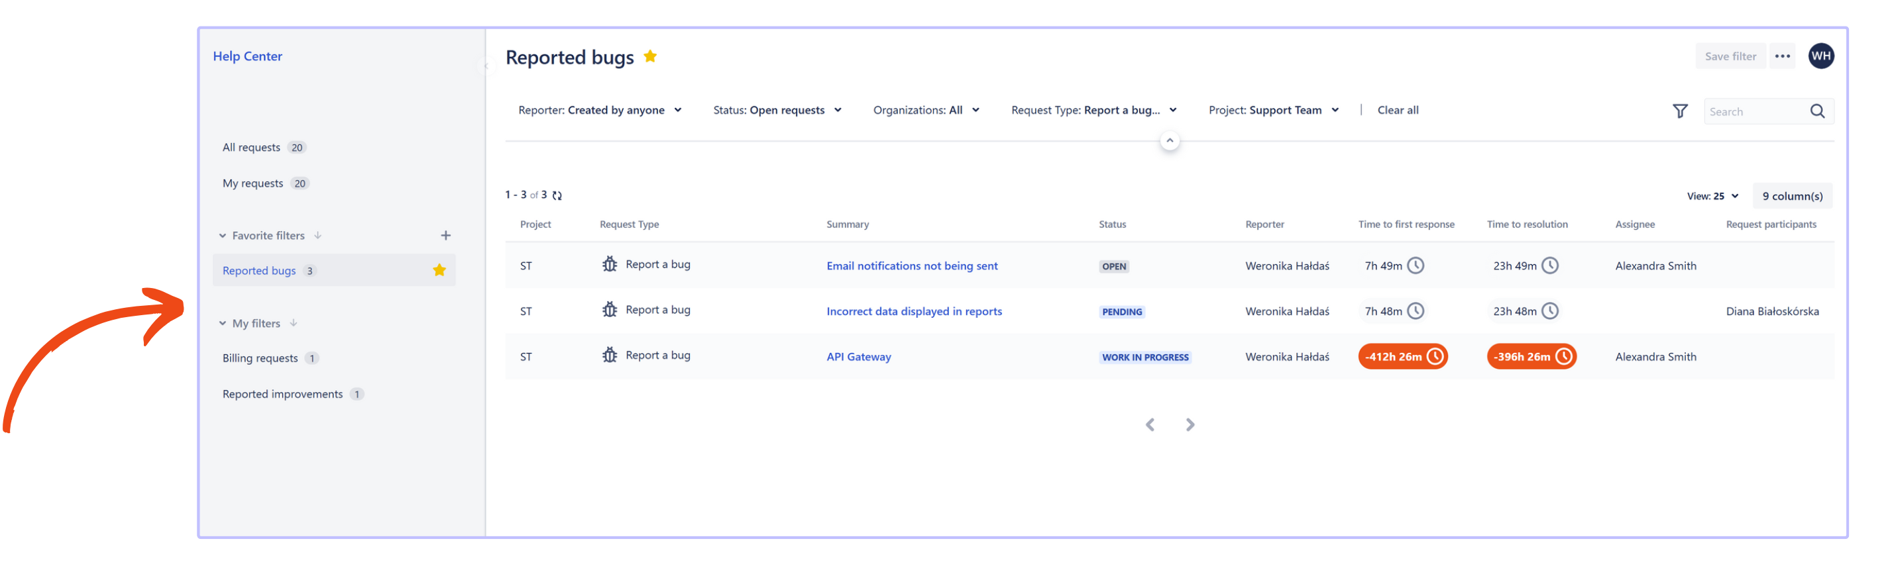
Task: Open the Help Center link
Action: [247, 56]
